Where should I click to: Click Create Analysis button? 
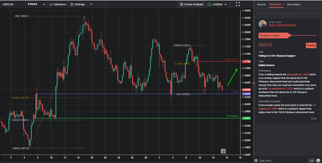(x=192, y=4)
